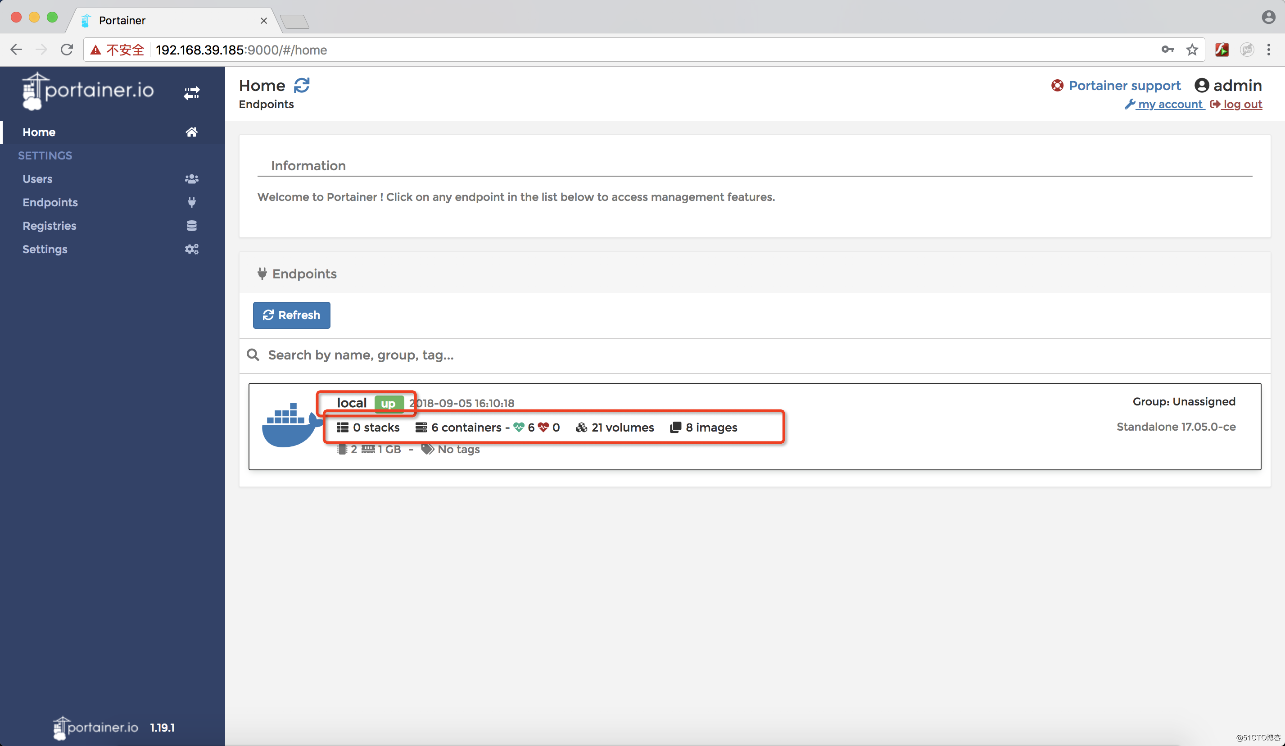Click the saved password key icon
Screen dimensions: 1285x746
1168,50
